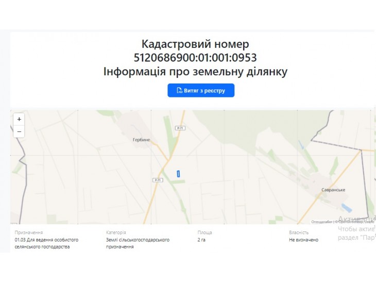The height and width of the screenshot is (282, 376).
Task: Select the blue land parcel marker on map
Action: pyautogui.click(x=178, y=174)
